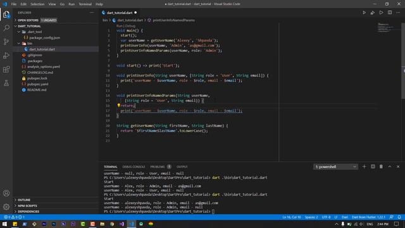Click the Explorer panel more actions ellipsis
405x228 pixels.
coord(92,13)
